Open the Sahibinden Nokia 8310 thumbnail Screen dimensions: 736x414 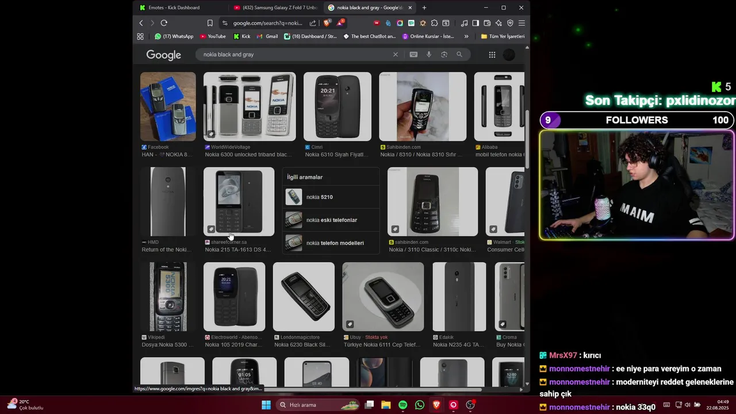423,106
